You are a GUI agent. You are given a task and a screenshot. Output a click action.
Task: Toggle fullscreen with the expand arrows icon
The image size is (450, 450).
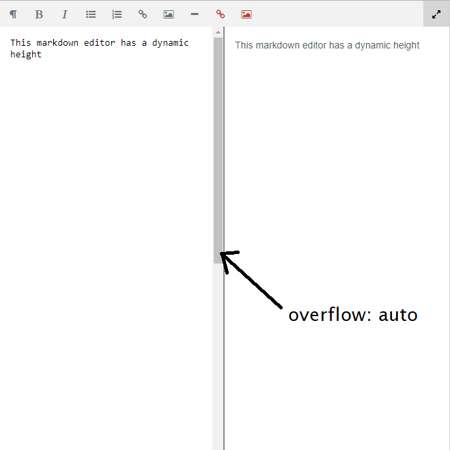[x=436, y=14]
